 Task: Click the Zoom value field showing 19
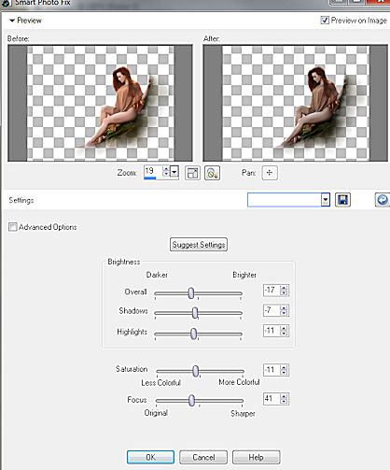tap(153, 172)
